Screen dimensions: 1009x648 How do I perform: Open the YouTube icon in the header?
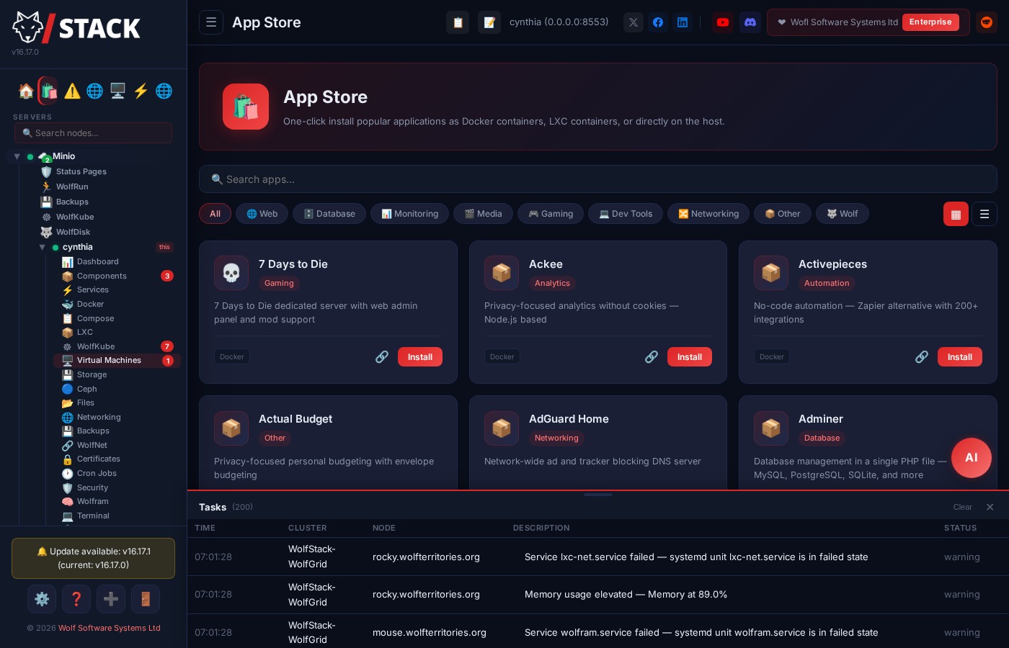point(723,22)
